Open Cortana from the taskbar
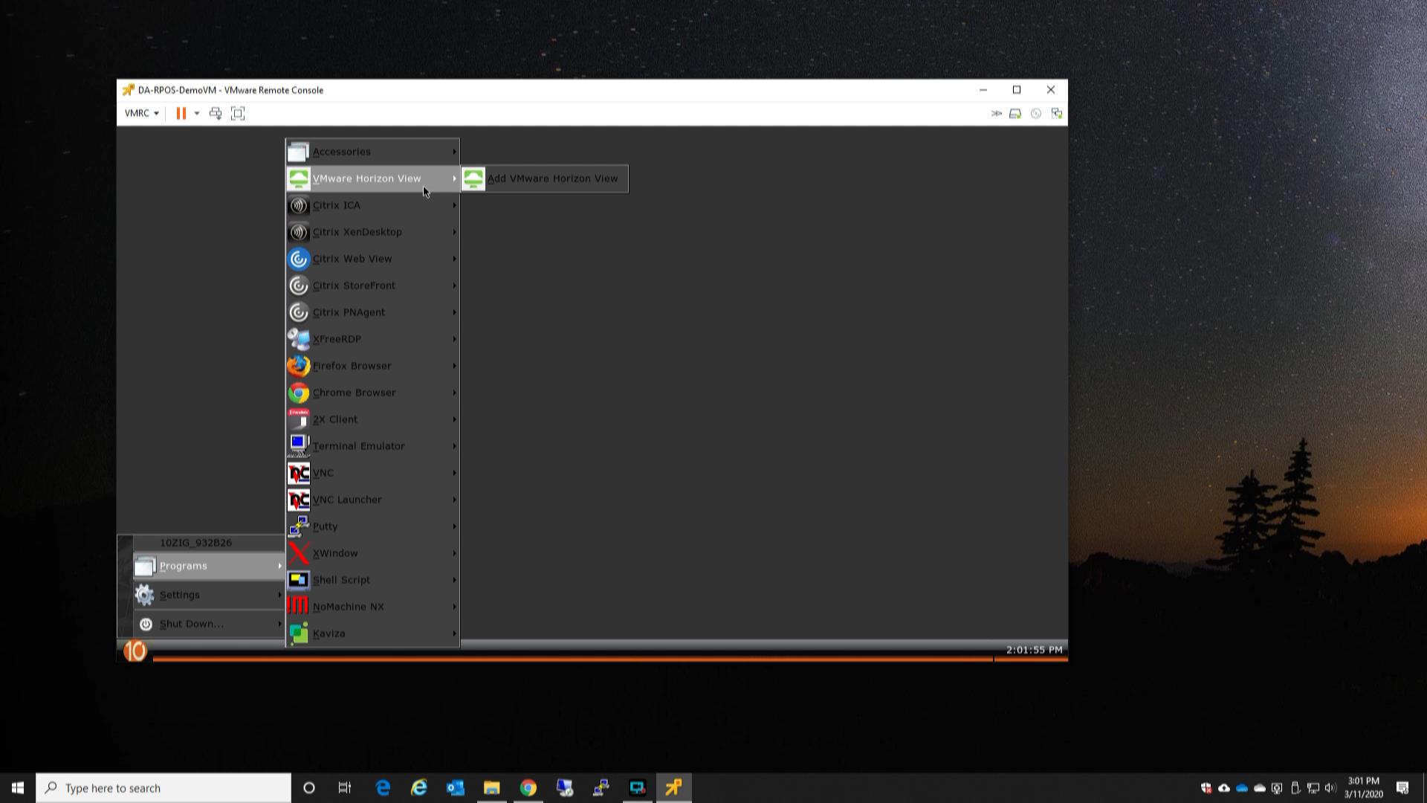The width and height of the screenshot is (1427, 803). click(309, 788)
